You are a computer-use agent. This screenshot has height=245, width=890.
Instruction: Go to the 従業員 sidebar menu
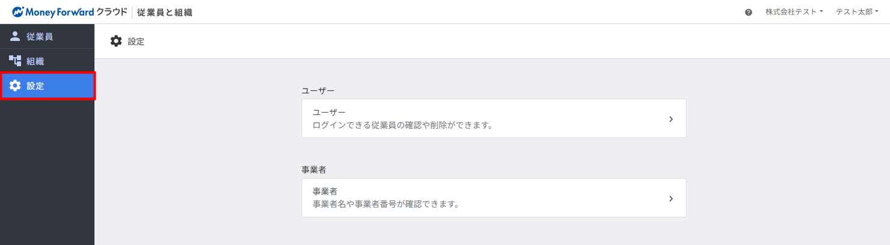[x=47, y=37]
